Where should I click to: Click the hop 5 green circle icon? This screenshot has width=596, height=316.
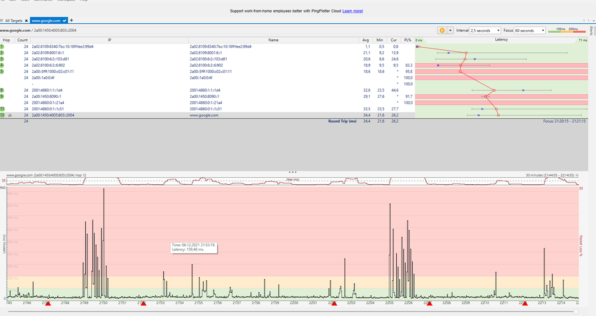2,72
